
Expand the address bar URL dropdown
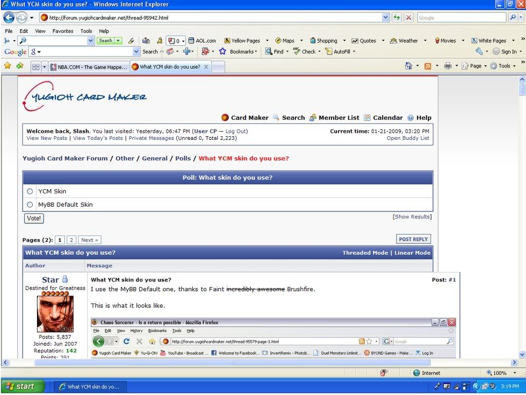tap(386, 17)
